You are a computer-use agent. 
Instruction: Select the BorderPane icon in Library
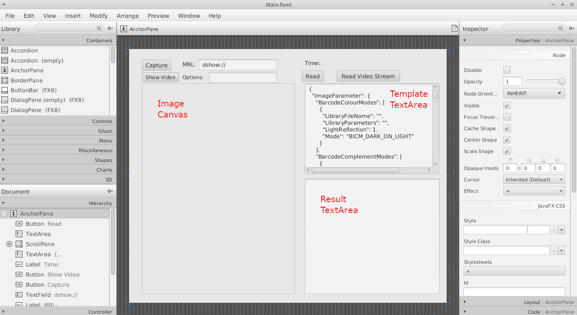pyautogui.click(x=5, y=80)
